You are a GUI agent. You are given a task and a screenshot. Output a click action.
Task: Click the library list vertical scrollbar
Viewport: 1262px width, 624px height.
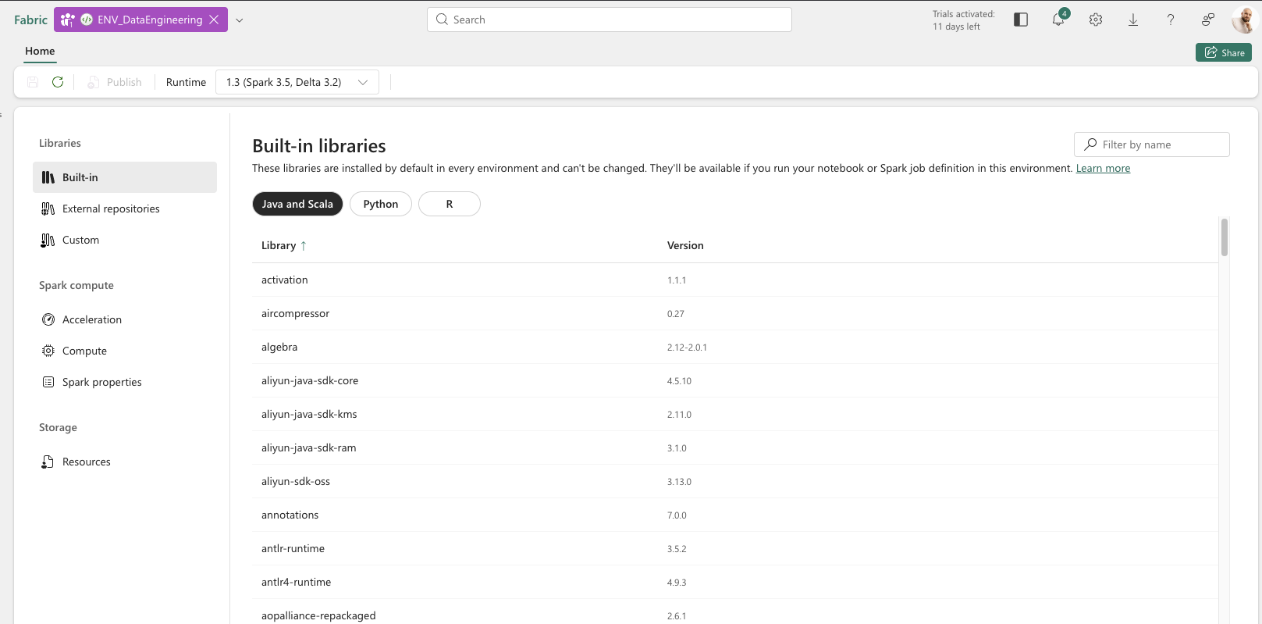coord(1224,237)
